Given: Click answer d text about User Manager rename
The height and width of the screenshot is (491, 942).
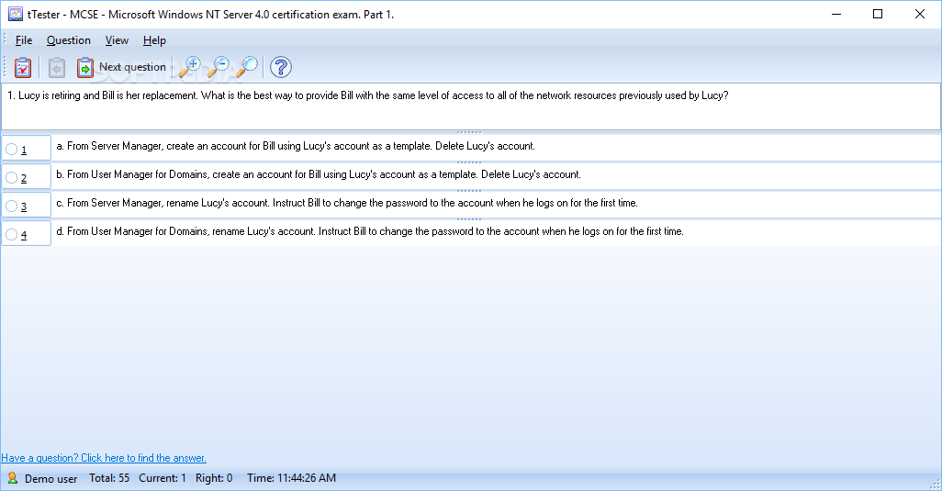Looking at the screenshot, I should pos(370,231).
